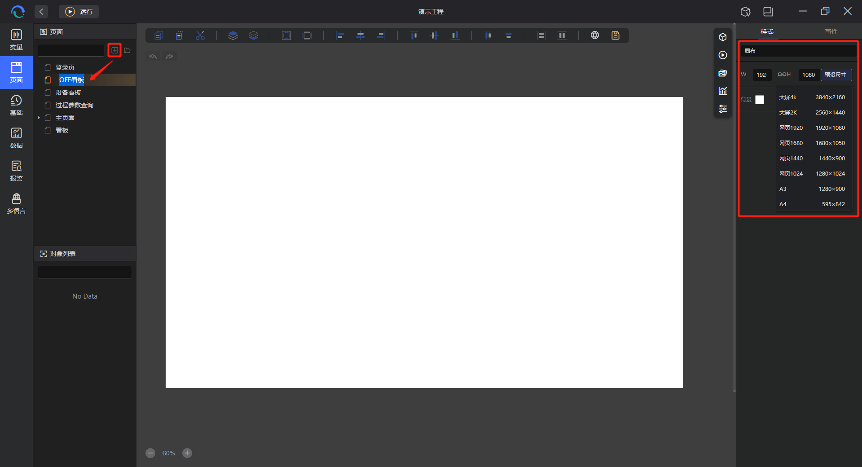Open the chart components panel icon
862x467 pixels.
[x=723, y=91]
